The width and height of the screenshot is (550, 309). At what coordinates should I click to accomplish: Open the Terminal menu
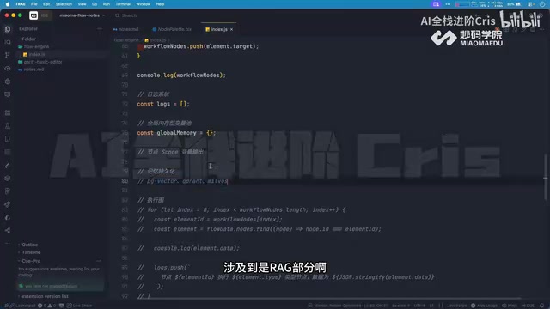[x=123, y=4]
